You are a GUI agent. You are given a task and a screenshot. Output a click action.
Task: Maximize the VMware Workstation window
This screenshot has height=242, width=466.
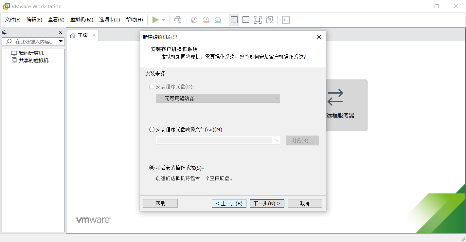[x=437, y=6]
